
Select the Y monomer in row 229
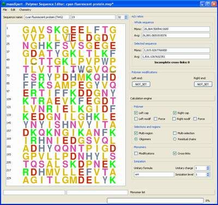[x=105, y=180]
